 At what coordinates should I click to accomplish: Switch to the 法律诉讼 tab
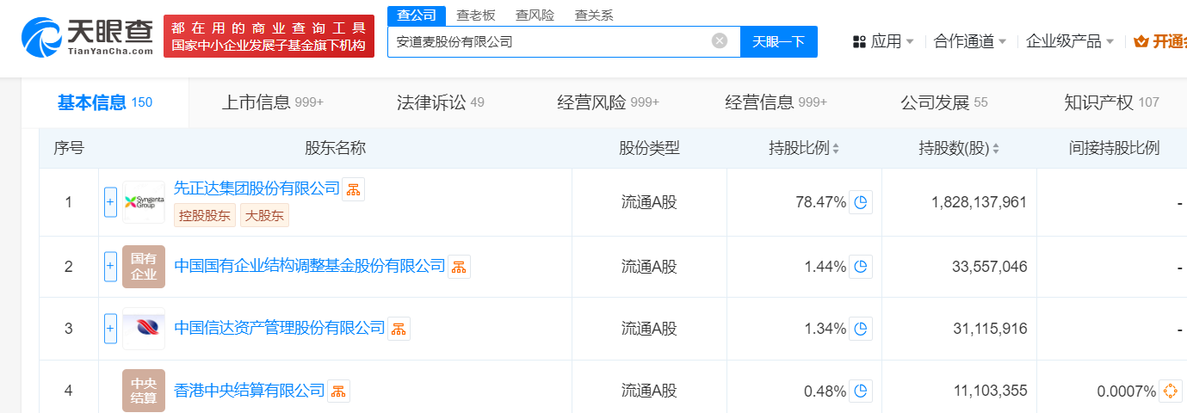pyautogui.click(x=441, y=103)
